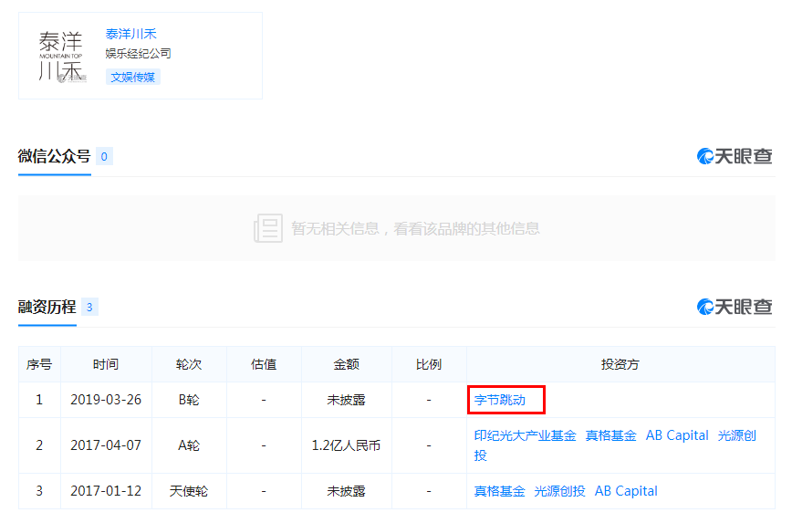Screen dimensions: 792x523
Task: Click the row number 3 cell
Action: pyautogui.click(x=39, y=491)
